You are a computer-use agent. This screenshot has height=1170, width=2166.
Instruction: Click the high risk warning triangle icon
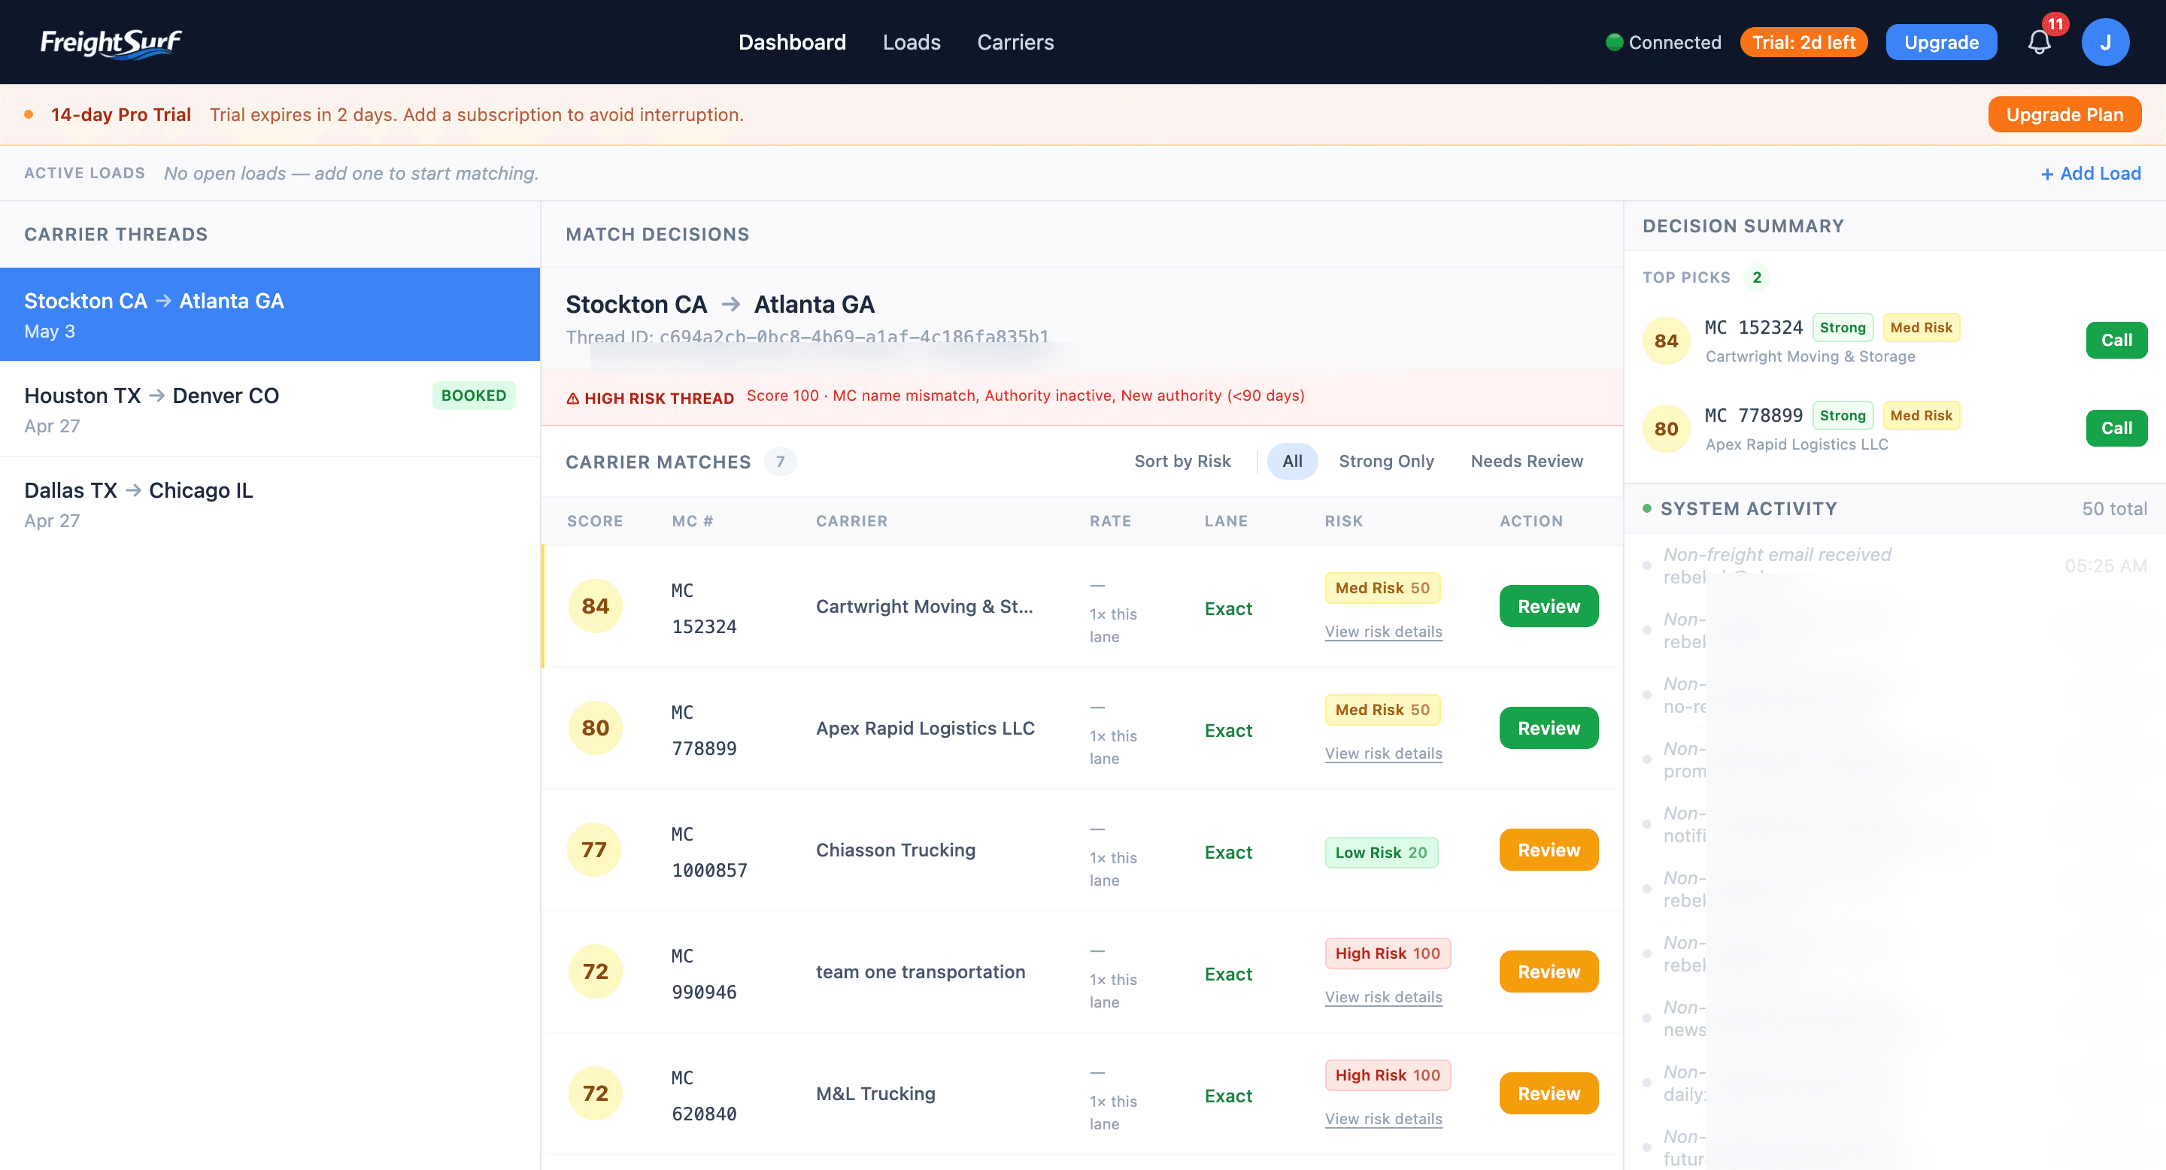pyautogui.click(x=572, y=399)
